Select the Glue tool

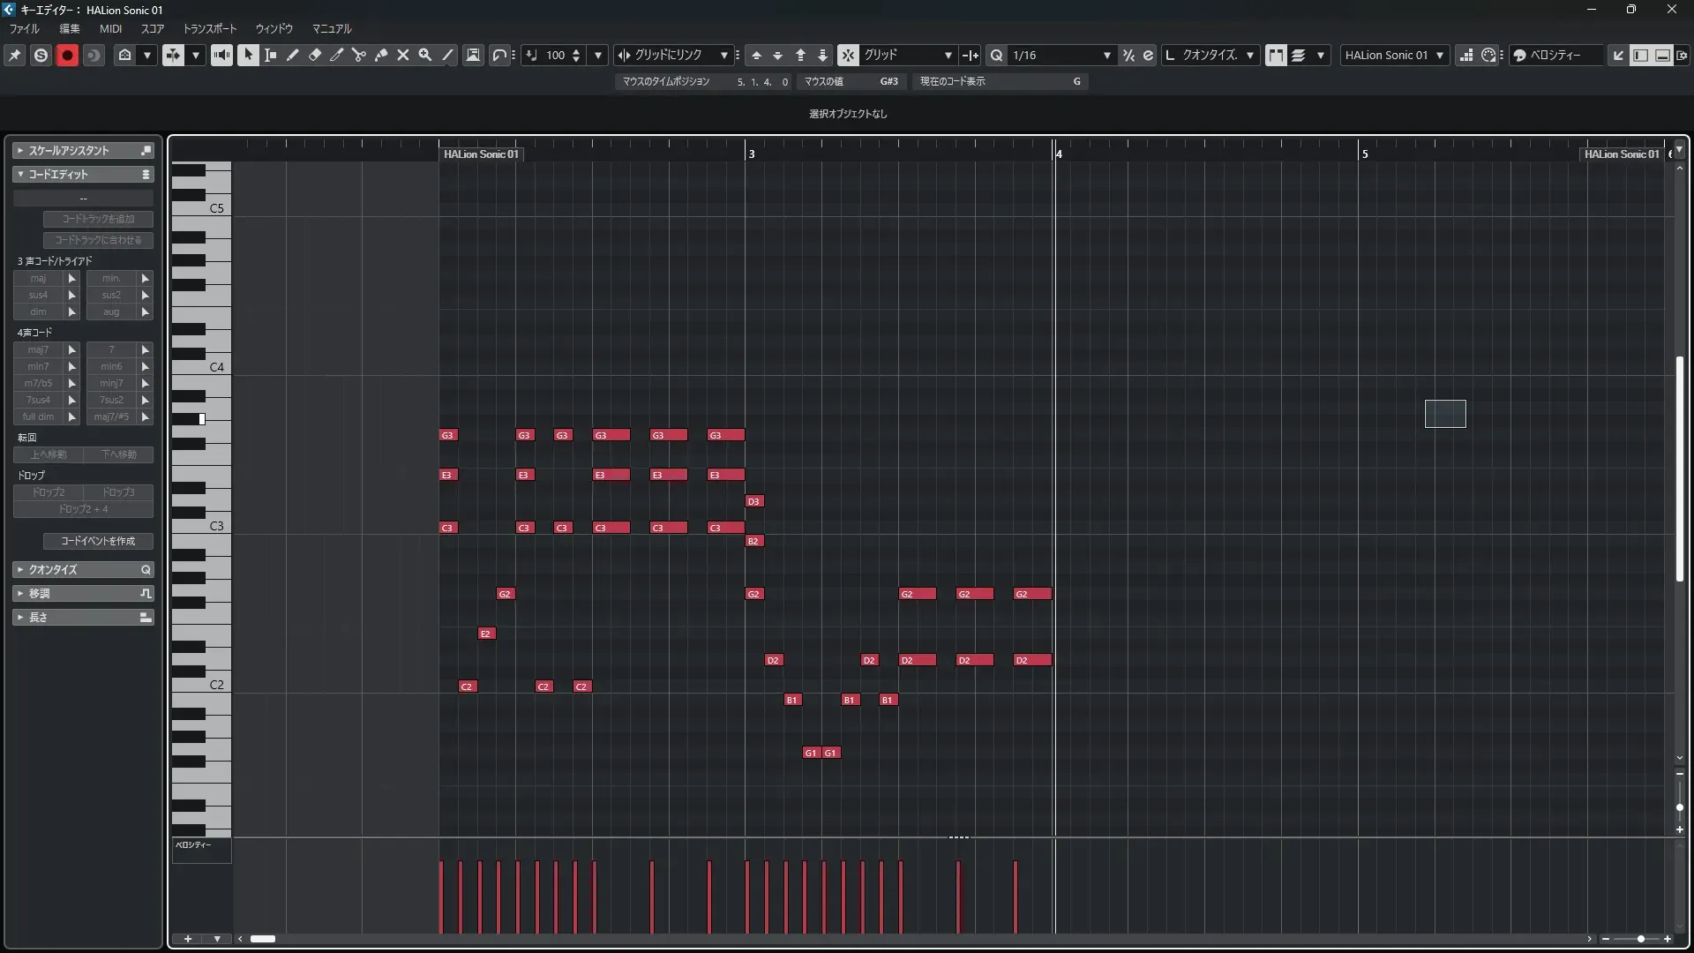(x=381, y=55)
